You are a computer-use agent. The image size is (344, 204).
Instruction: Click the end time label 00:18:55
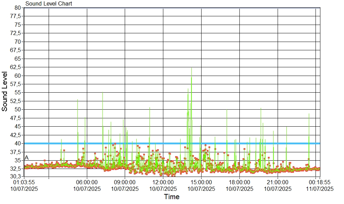(x=320, y=182)
